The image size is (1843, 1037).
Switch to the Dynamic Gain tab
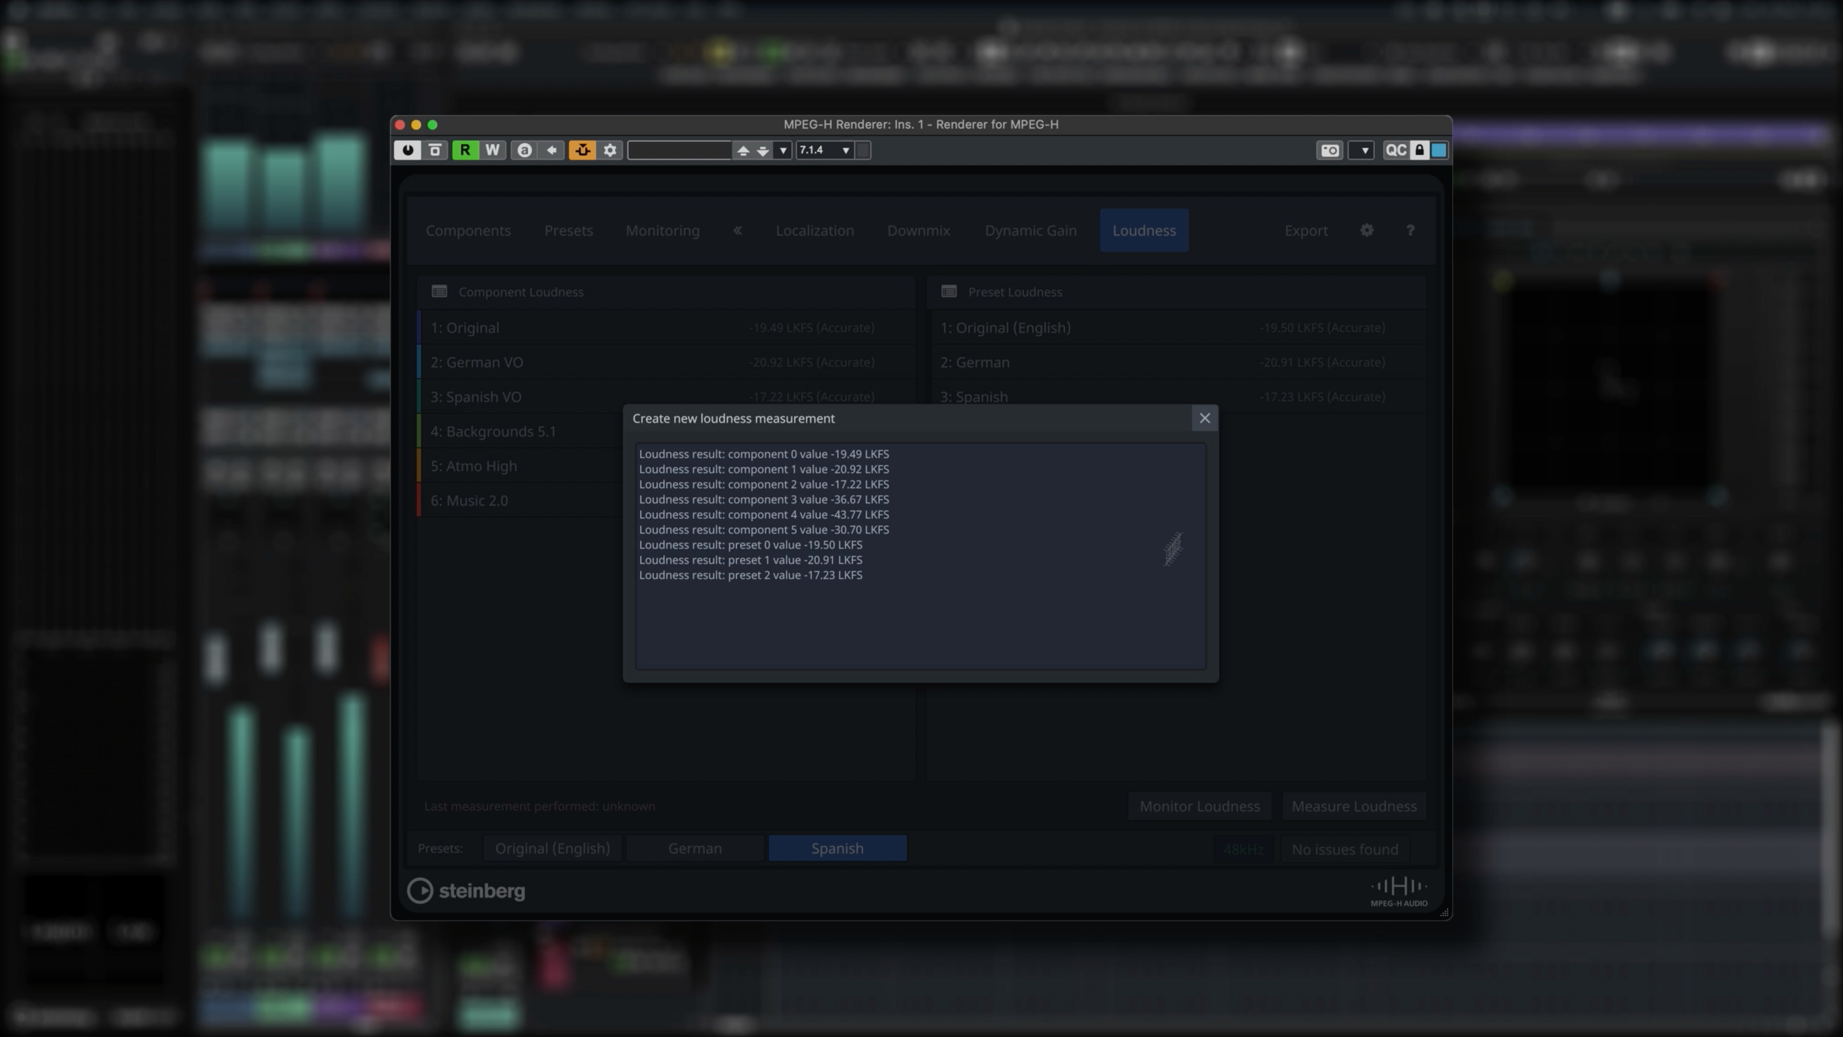pyautogui.click(x=1031, y=231)
